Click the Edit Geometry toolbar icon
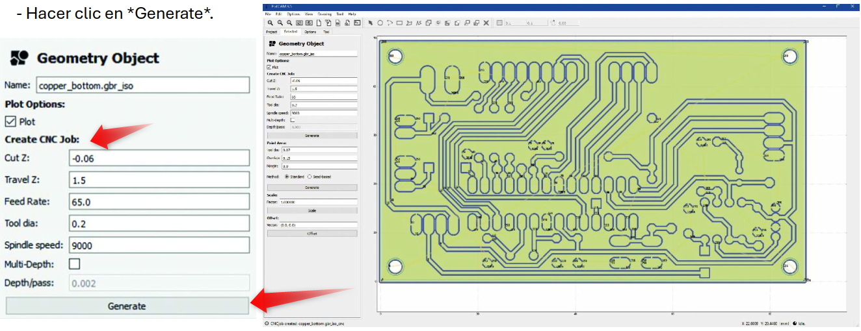The image size is (861, 331). pyautogui.click(x=328, y=23)
